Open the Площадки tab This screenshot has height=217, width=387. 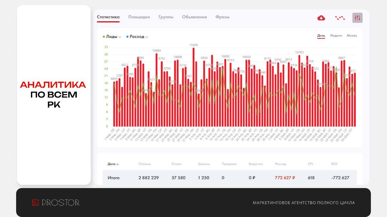point(139,17)
